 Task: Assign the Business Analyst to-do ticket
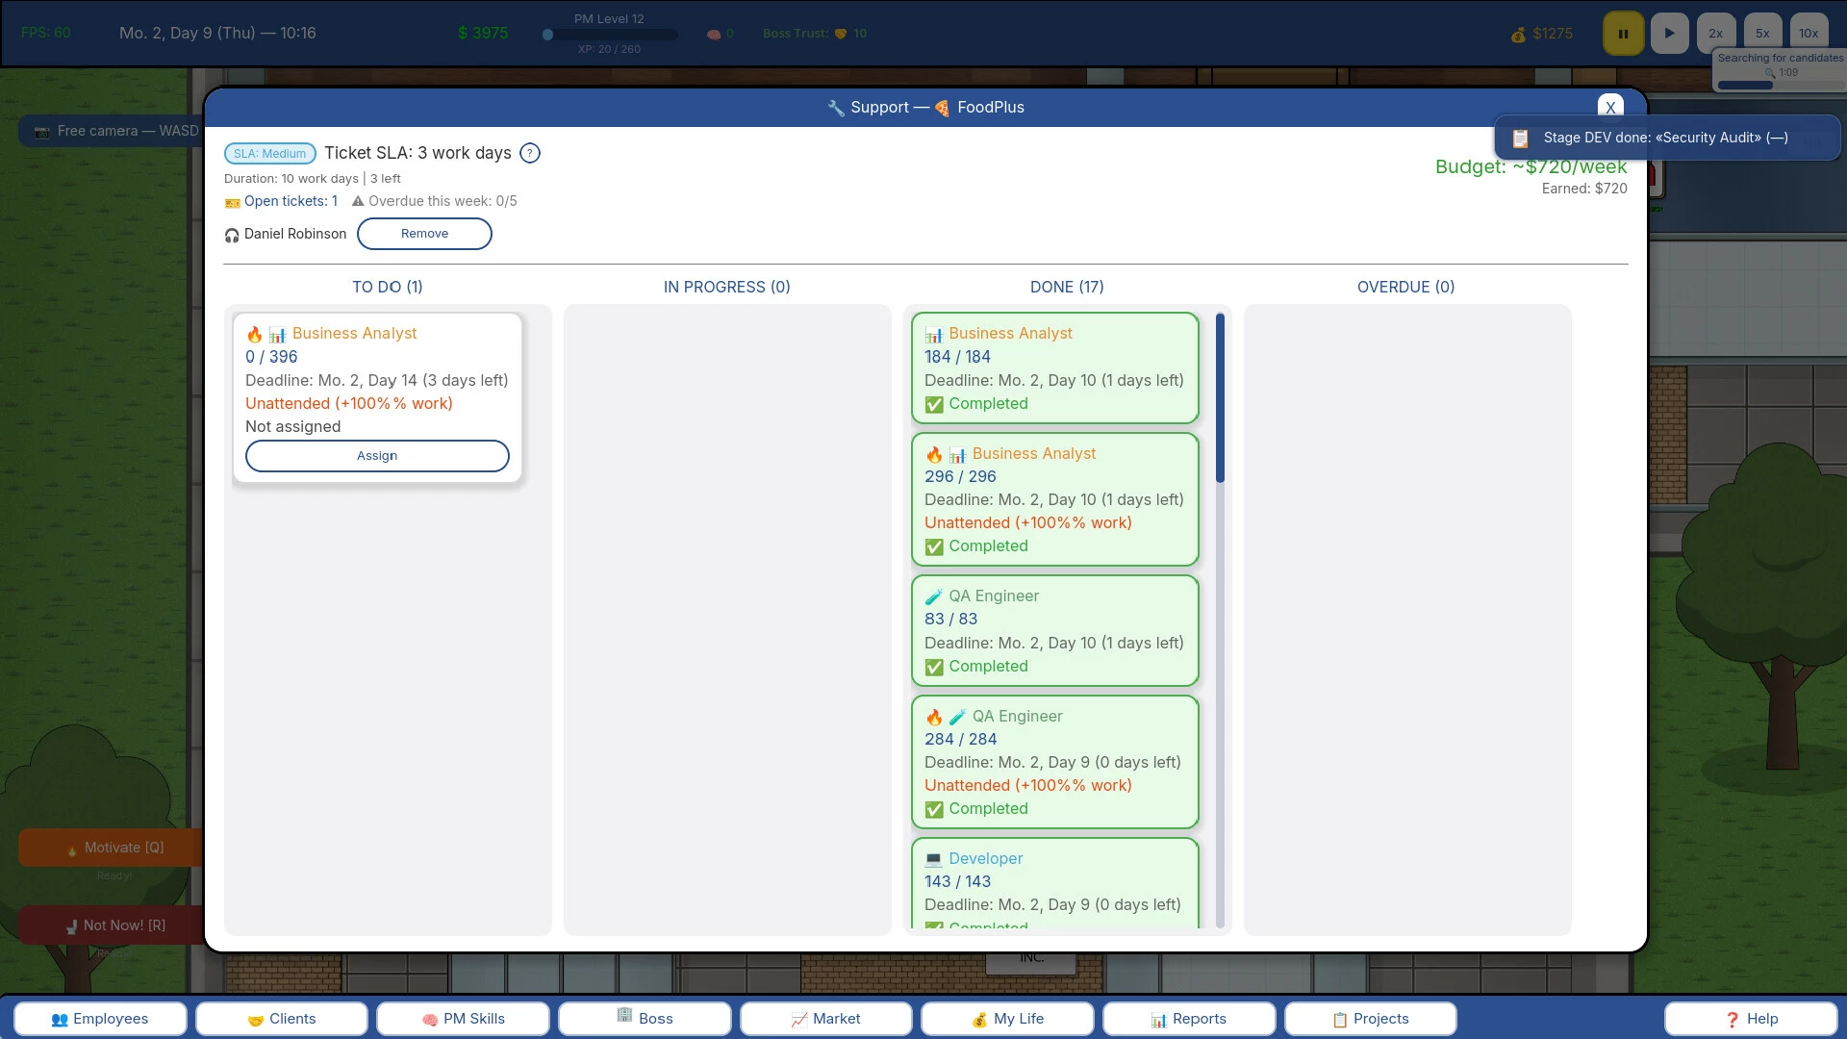pos(377,456)
